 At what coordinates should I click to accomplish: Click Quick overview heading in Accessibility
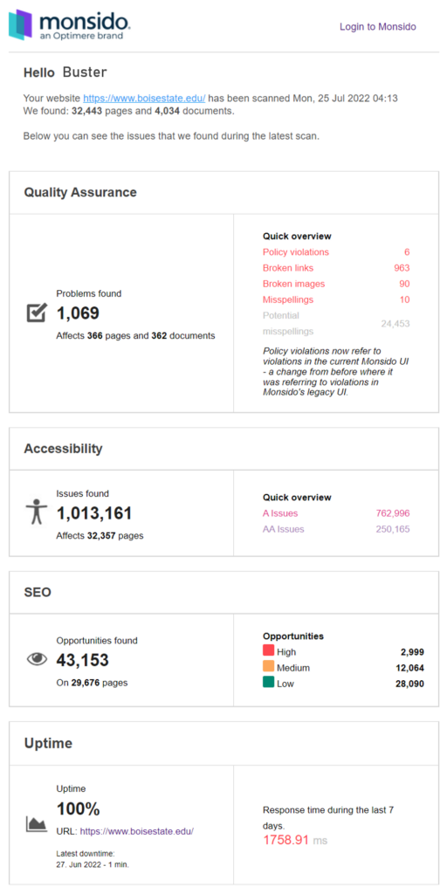pyautogui.click(x=297, y=497)
